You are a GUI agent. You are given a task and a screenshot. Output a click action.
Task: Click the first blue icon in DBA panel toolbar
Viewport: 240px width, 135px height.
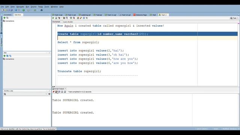coord(7,56)
